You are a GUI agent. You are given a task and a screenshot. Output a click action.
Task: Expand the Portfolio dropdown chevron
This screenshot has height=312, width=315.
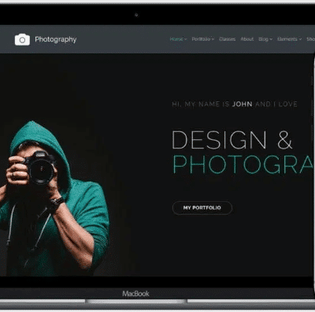(x=213, y=39)
